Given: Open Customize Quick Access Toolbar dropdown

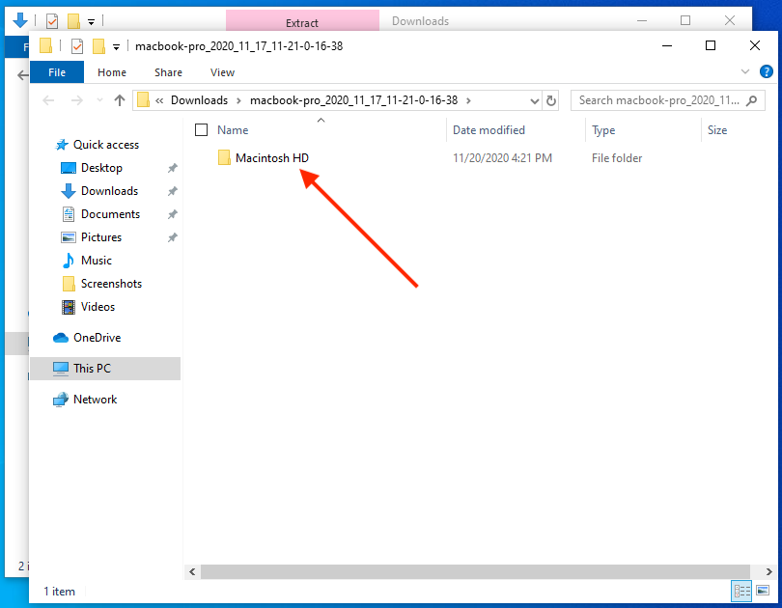Looking at the screenshot, I should [116, 47].
